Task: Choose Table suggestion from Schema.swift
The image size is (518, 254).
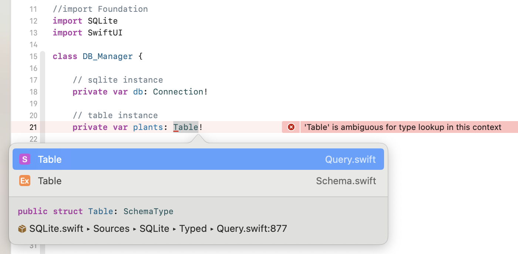Action: (x=198, y=181)
